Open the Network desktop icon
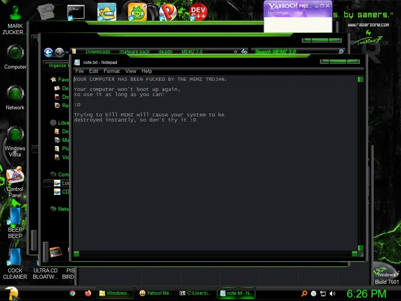 coord(15,98)
